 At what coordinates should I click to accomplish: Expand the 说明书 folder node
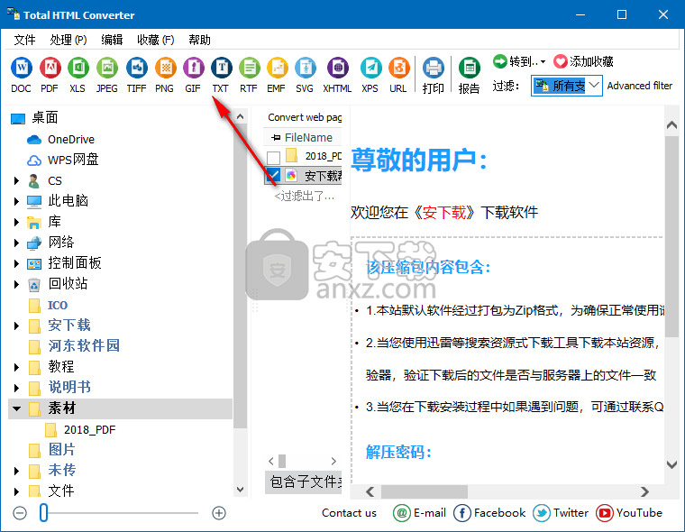16,388
